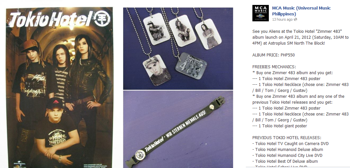Click the Tokio Hotel logo emblem on poster
The image size is (350, 168).
[102, 18]
